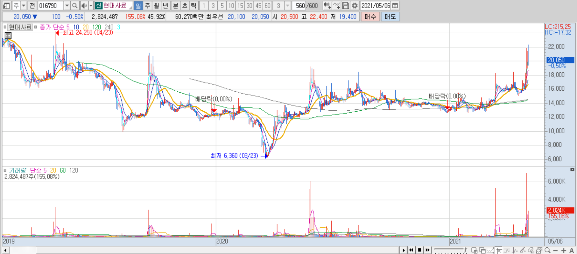Image resolution: width=577 pixels, height=254 pixels.
Task: Click the dotted chart range icon in bottom toolbar
Action: (490, 250)
